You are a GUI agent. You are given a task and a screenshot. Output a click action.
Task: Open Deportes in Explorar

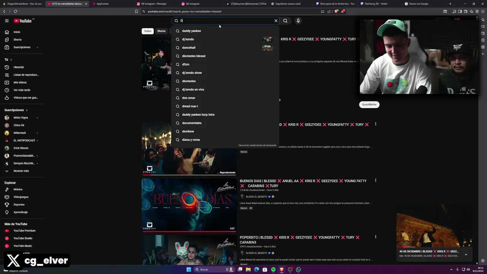tap(22, 205)
